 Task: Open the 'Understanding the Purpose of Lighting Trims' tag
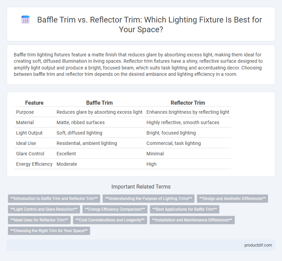[148, 199]
